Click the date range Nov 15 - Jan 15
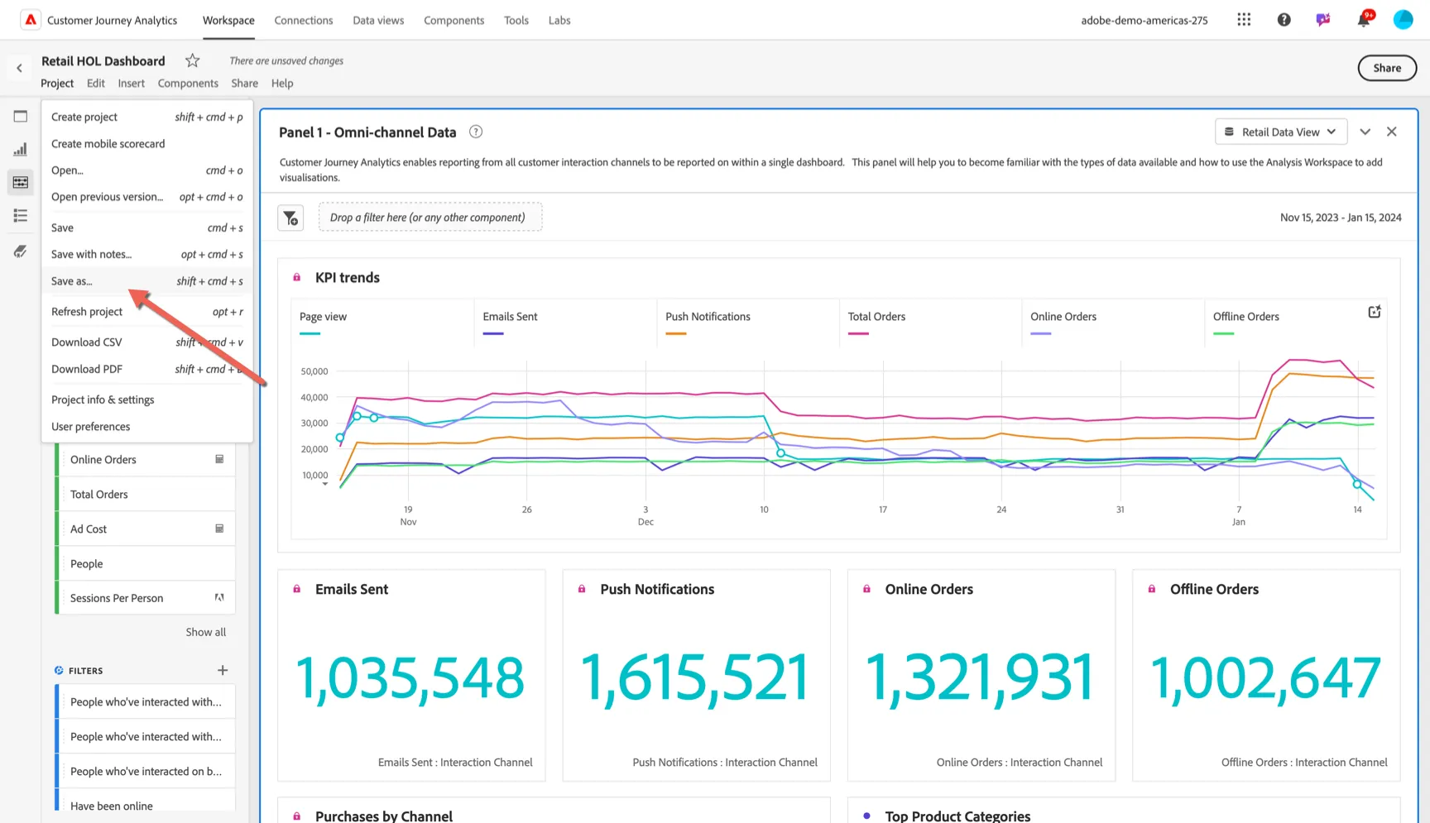 pos(1341,218)
